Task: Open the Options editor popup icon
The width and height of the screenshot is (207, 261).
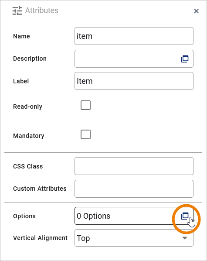Action: click(x=185, y=216)
